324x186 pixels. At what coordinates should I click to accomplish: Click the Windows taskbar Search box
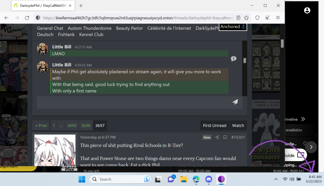tap(120, 179)
